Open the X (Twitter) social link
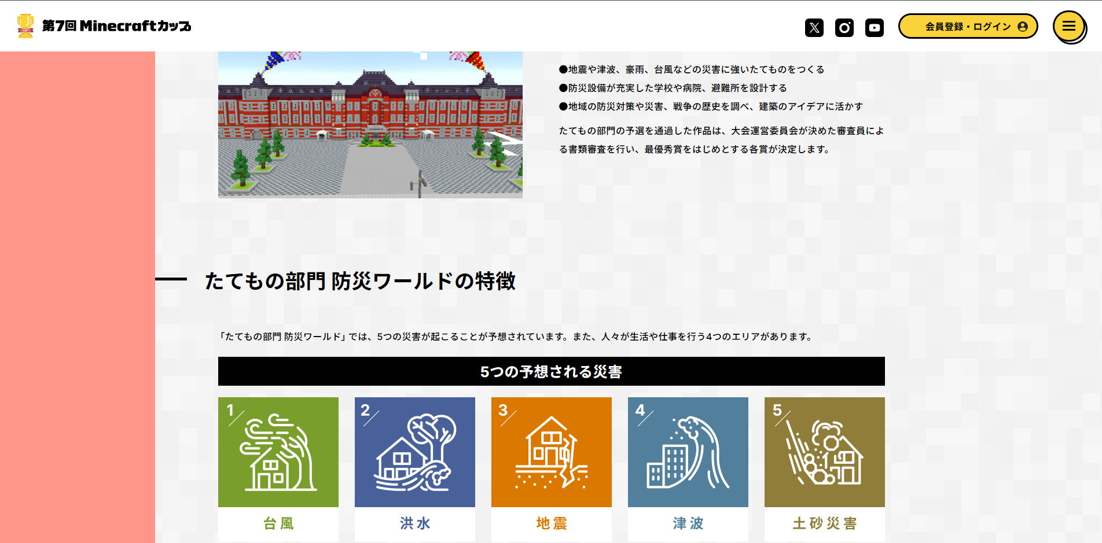Viewport: 1102px width, 543px height. click(x=814, y=27)
